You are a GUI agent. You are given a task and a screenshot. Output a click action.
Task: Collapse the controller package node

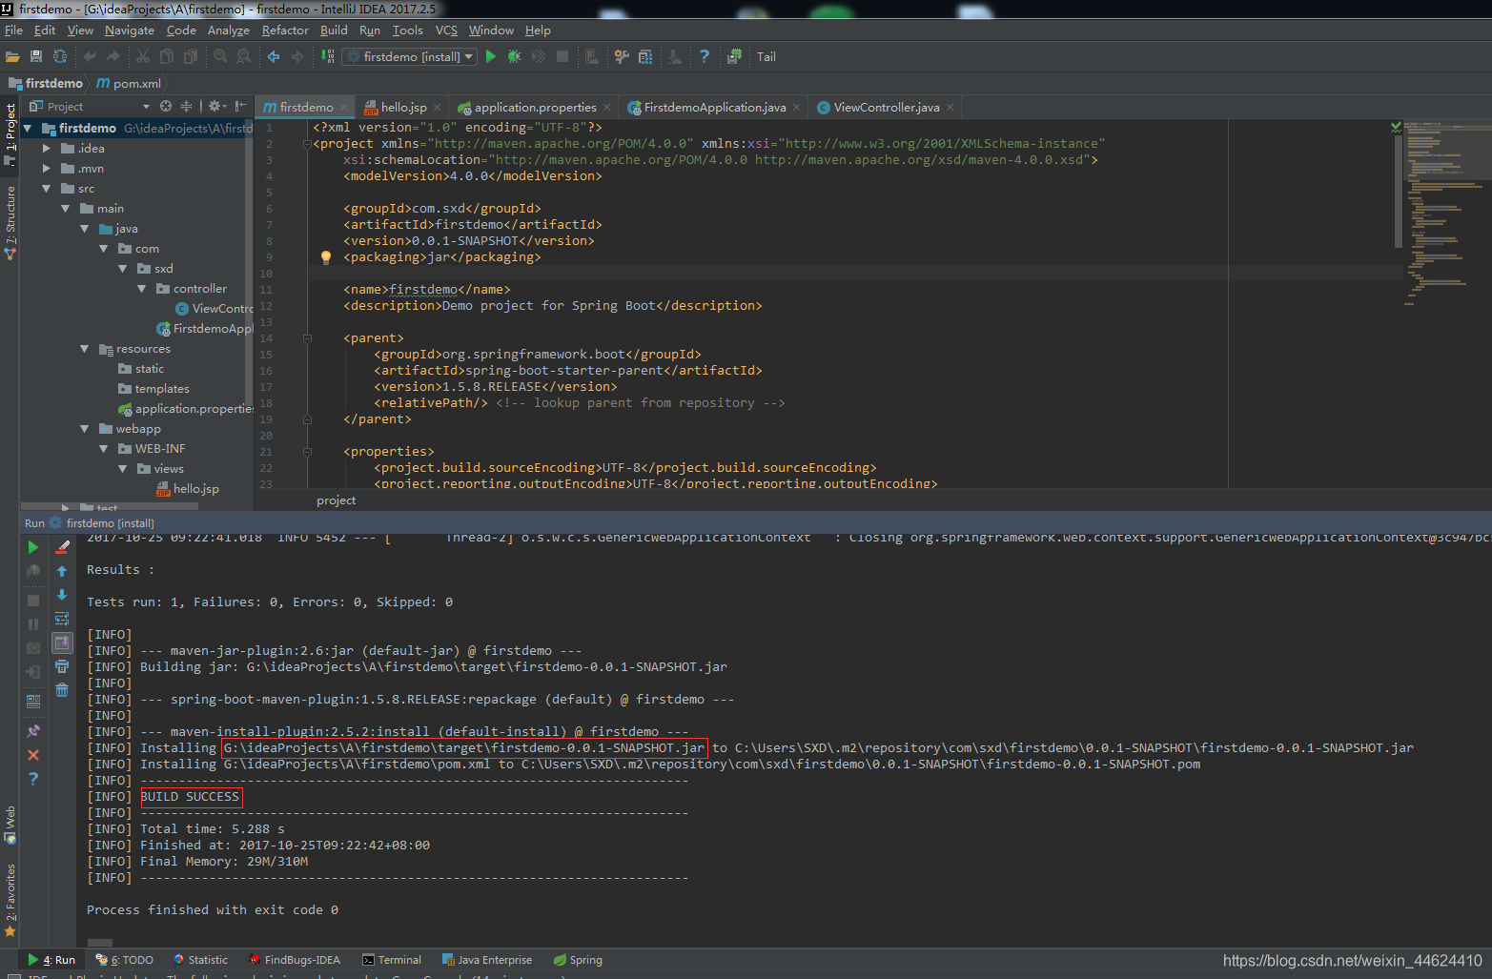[142, 288]
